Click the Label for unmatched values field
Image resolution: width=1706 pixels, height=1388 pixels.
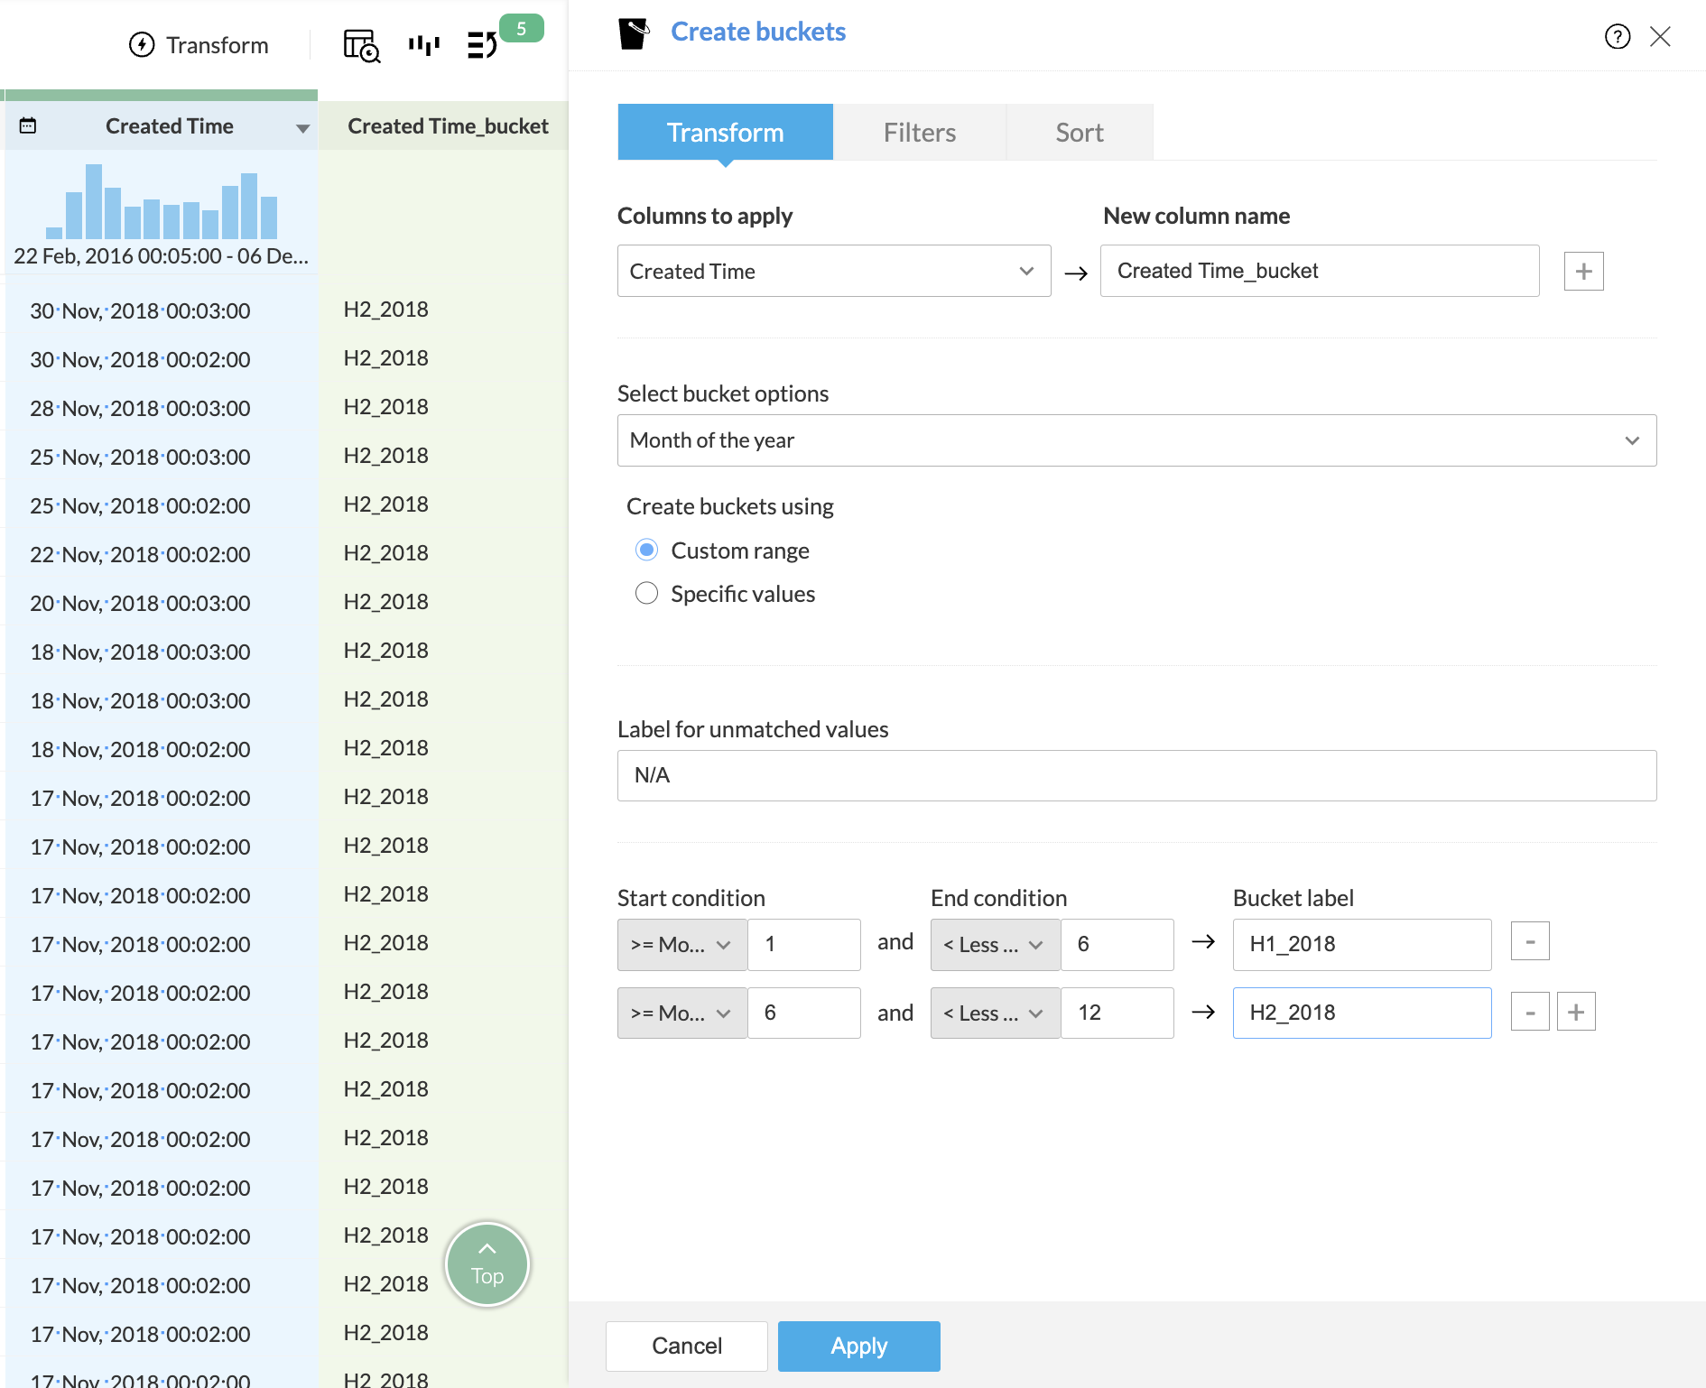(x=1136, y=776)
